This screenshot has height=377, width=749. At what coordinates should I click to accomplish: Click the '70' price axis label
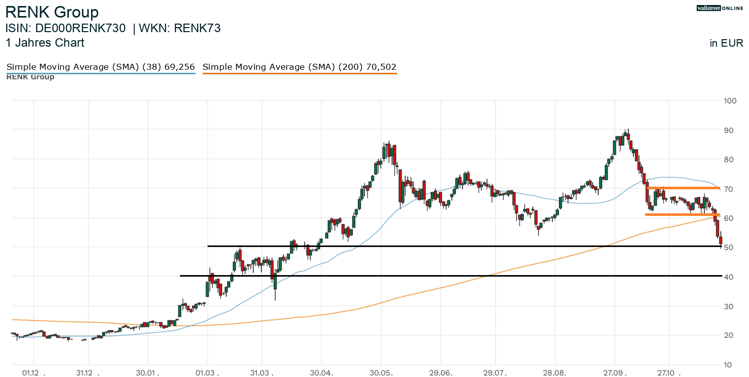click(728, 189)
